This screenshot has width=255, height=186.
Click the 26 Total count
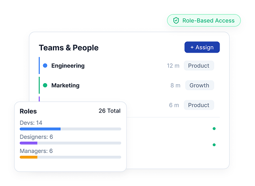click(x=109, y=111)
